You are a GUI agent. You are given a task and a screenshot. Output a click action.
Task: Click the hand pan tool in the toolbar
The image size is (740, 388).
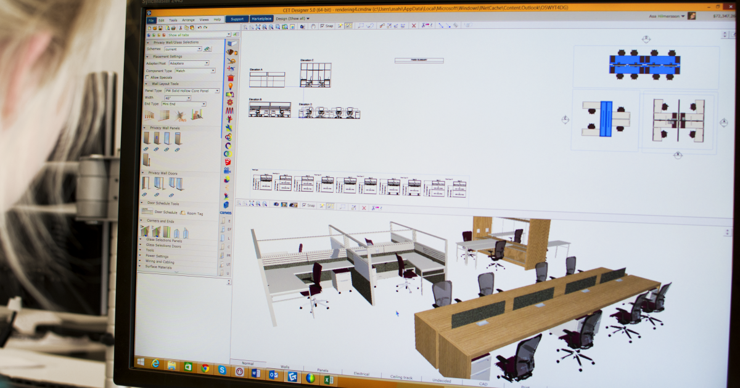(313, 26)
